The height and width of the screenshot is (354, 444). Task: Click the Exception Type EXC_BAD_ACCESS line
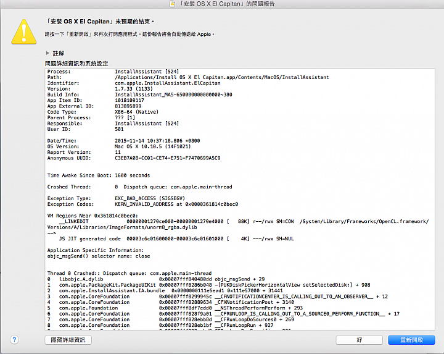pyautogui.click(x=116, y=198)
